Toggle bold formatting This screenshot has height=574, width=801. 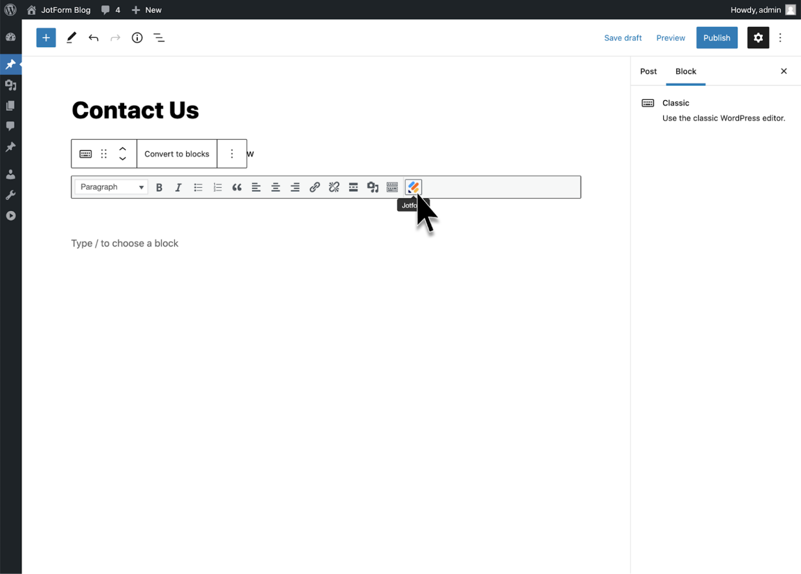[x=159, y=187]
